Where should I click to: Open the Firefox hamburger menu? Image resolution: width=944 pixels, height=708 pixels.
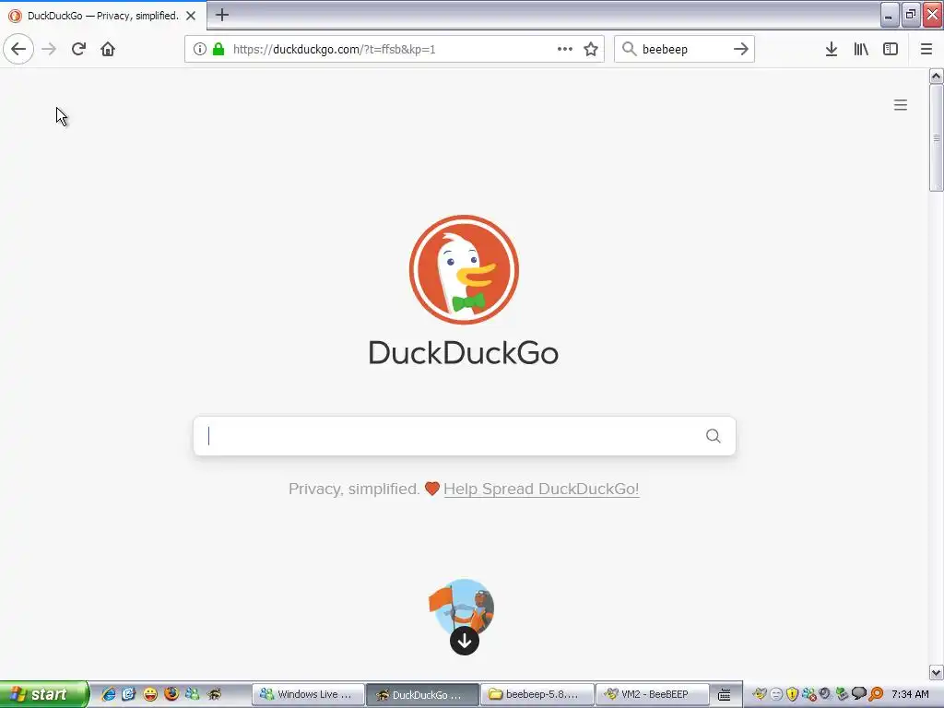(926, 49)
